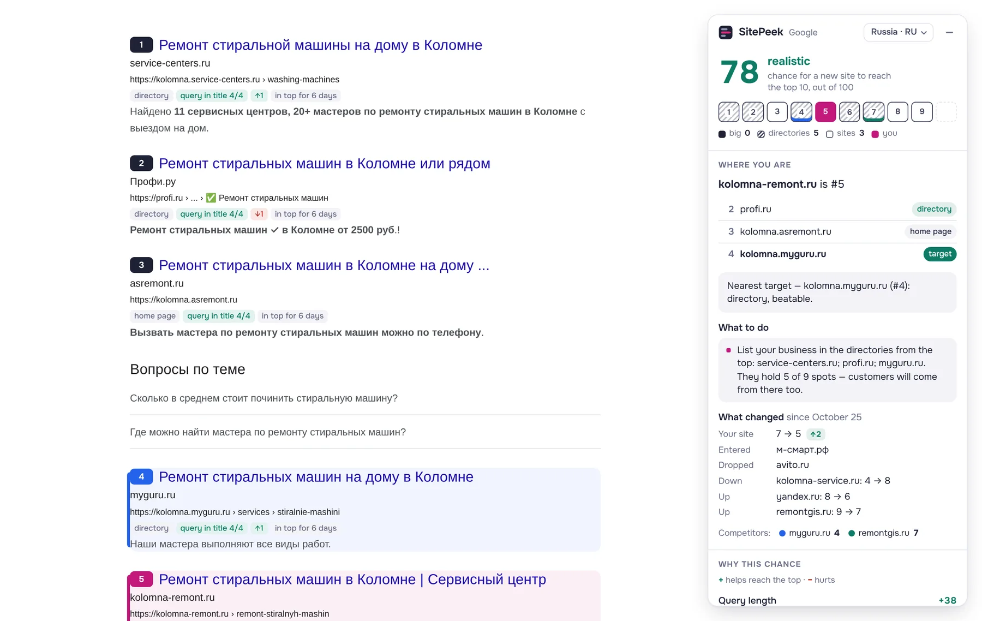Select position square 2 in SitePeek strip
This screenshot has height=621, width=982.
[x=753, y=112]
